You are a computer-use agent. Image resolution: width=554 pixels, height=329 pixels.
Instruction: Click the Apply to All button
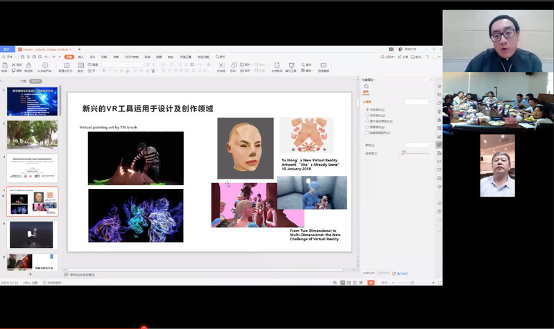pos(369,273)
